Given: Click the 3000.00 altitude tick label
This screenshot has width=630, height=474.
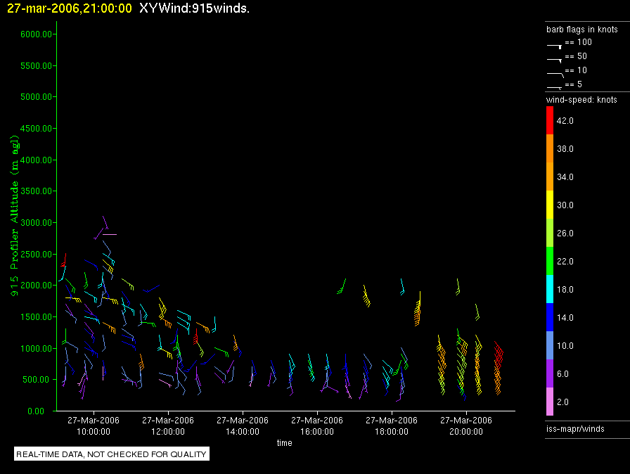Looking at the screenshot, I should click(37, 223).
